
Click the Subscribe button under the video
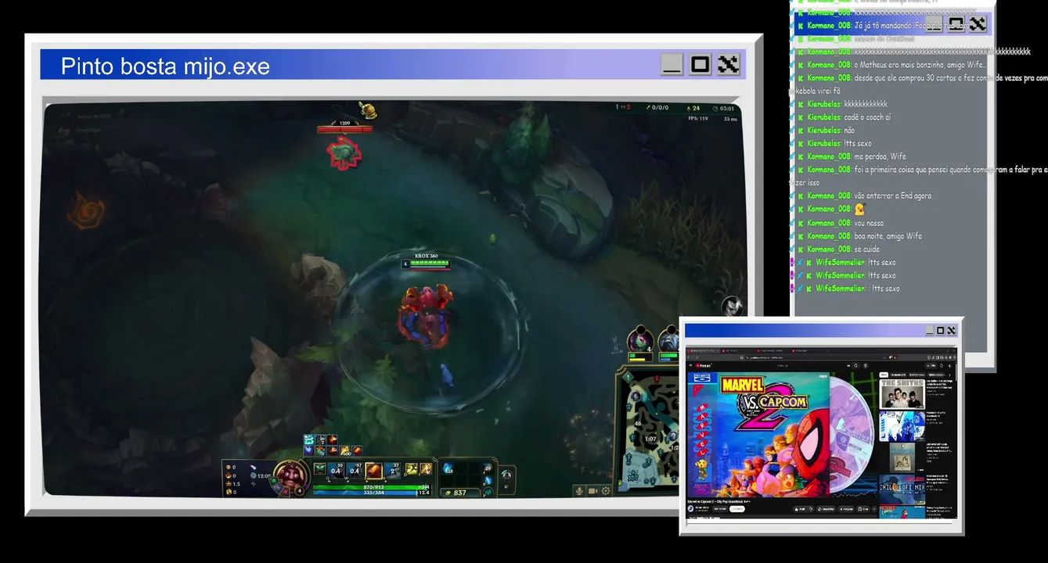[x=736, y=509]
